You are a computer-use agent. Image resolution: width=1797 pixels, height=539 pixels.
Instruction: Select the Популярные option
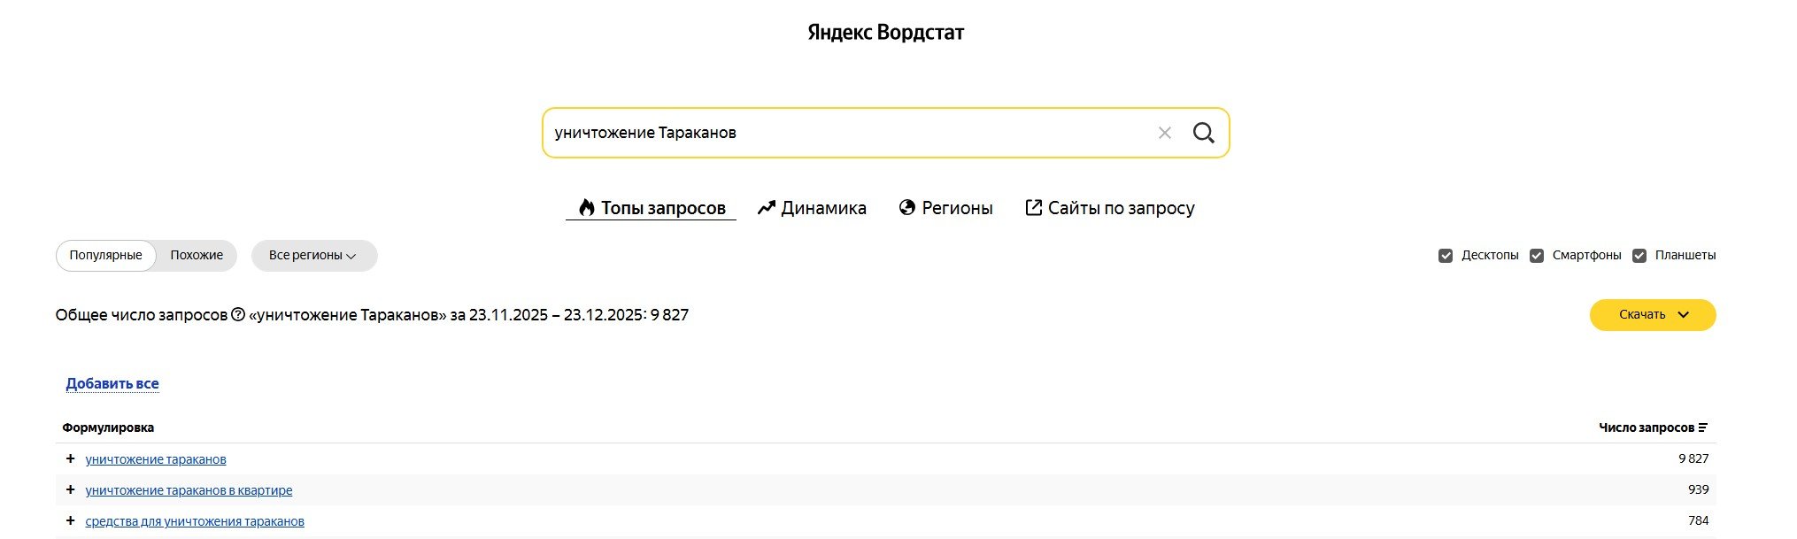click(105, 255)
